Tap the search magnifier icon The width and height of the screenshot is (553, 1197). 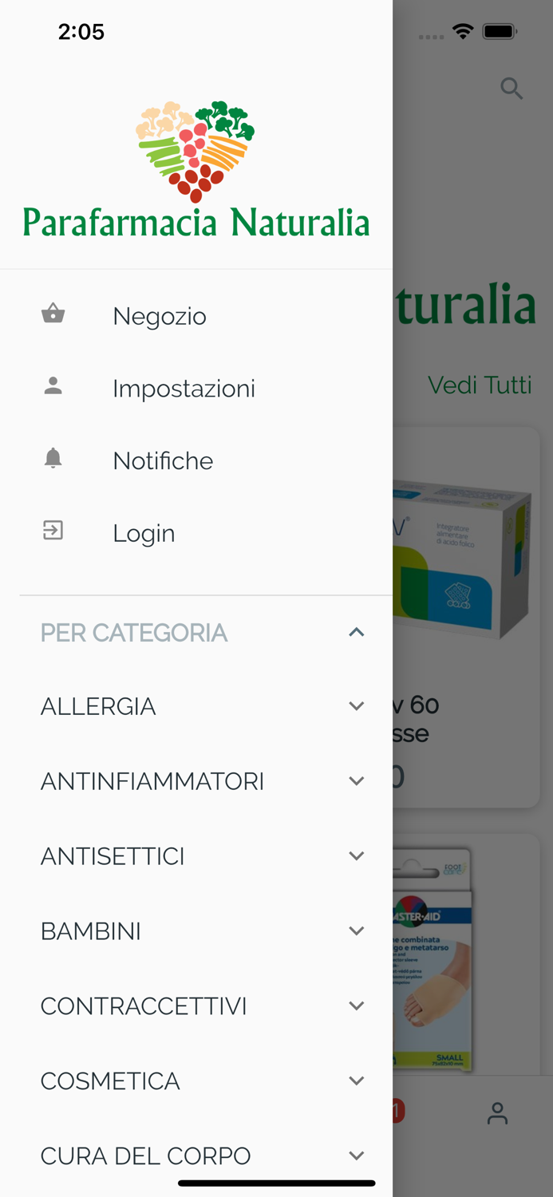[x=512, y=89]
